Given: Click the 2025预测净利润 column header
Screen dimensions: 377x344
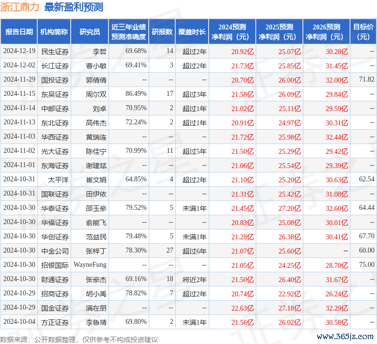Looking at the screenshot, I should click(279, 32).
